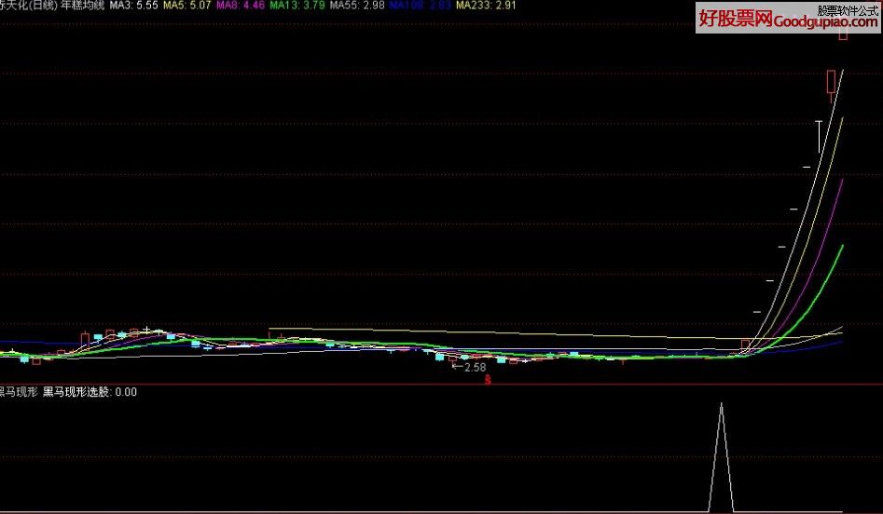Select the MA3: 5.55 label
This screenshot has width=883, height=514.
[134, 6]
